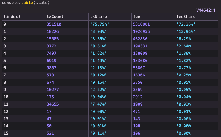This screenshot has width=221, height=137.
Task: Click fee value 2912
Action: pyautogui.click(x=138, y=97)
